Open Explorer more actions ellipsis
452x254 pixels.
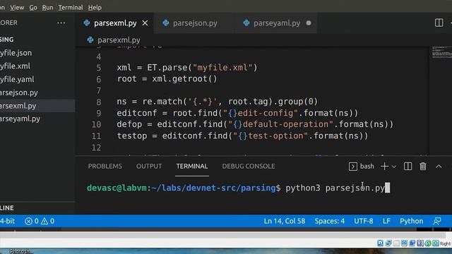click(x=61, y=23)
